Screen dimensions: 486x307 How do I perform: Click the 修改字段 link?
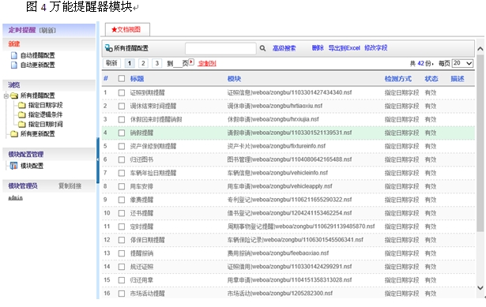click(376, 48)
